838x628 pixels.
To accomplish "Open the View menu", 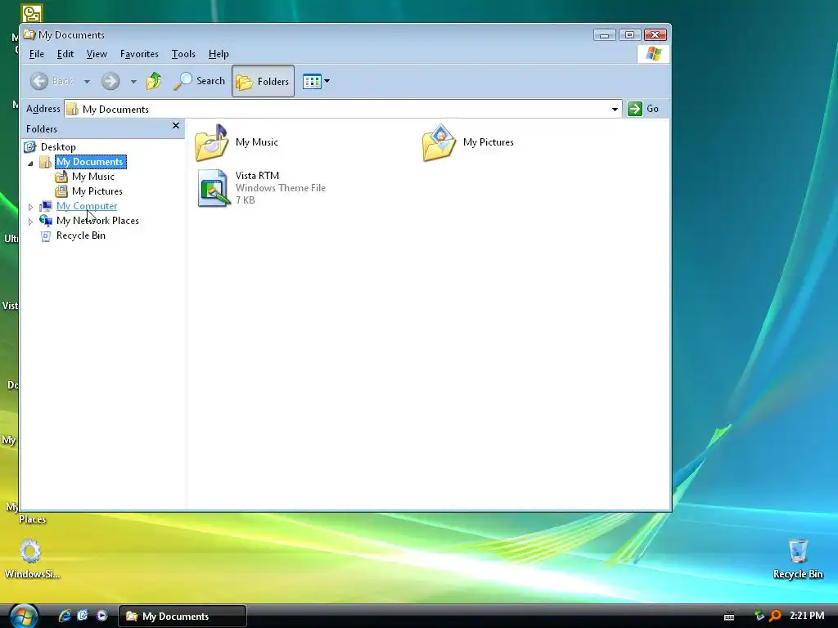I will (97, 54).
